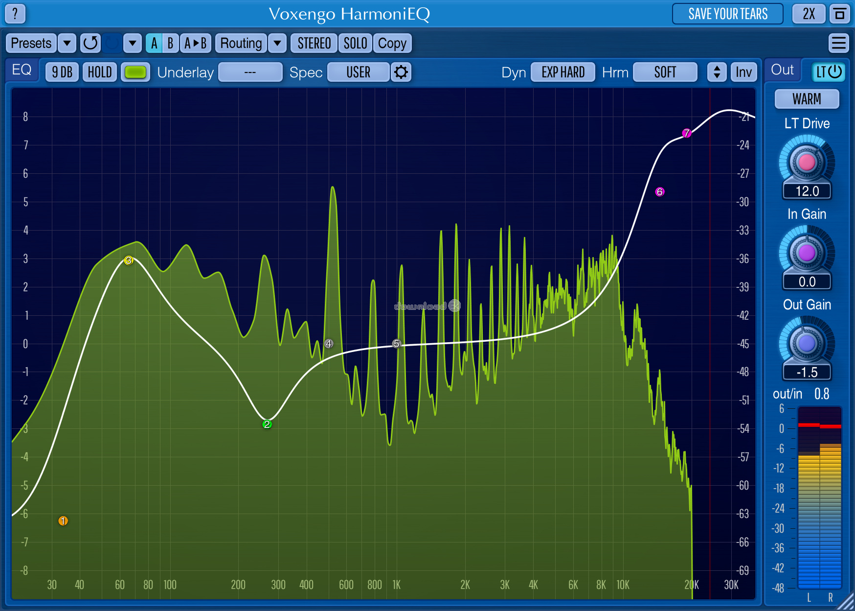Open undo history dropdown arrow
Image resolution: width=855 pixels, height=611 pixels.
pos(133,43)
